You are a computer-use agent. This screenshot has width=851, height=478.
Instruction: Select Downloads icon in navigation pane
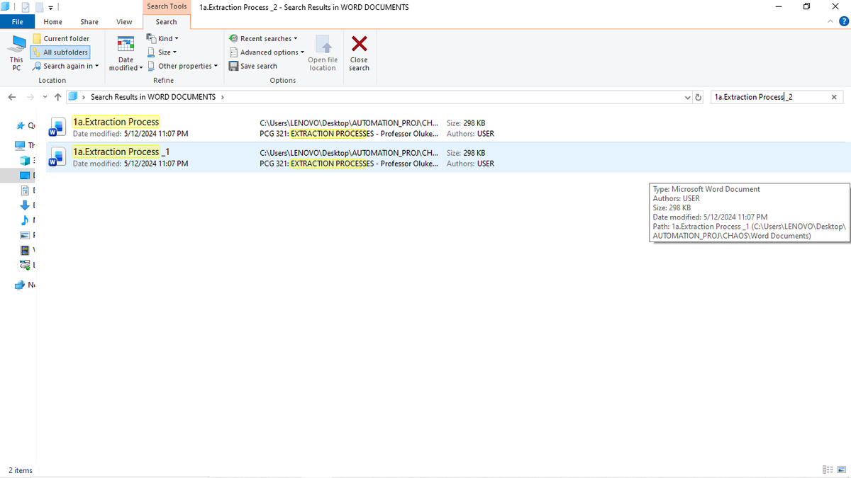coord(26,205)
